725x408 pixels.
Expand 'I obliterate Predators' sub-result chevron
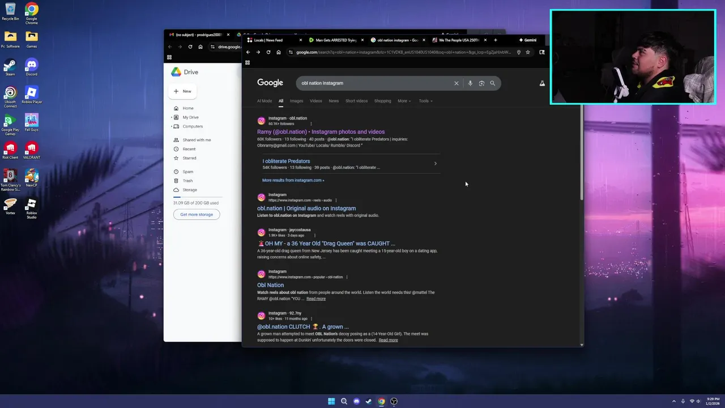435,164
